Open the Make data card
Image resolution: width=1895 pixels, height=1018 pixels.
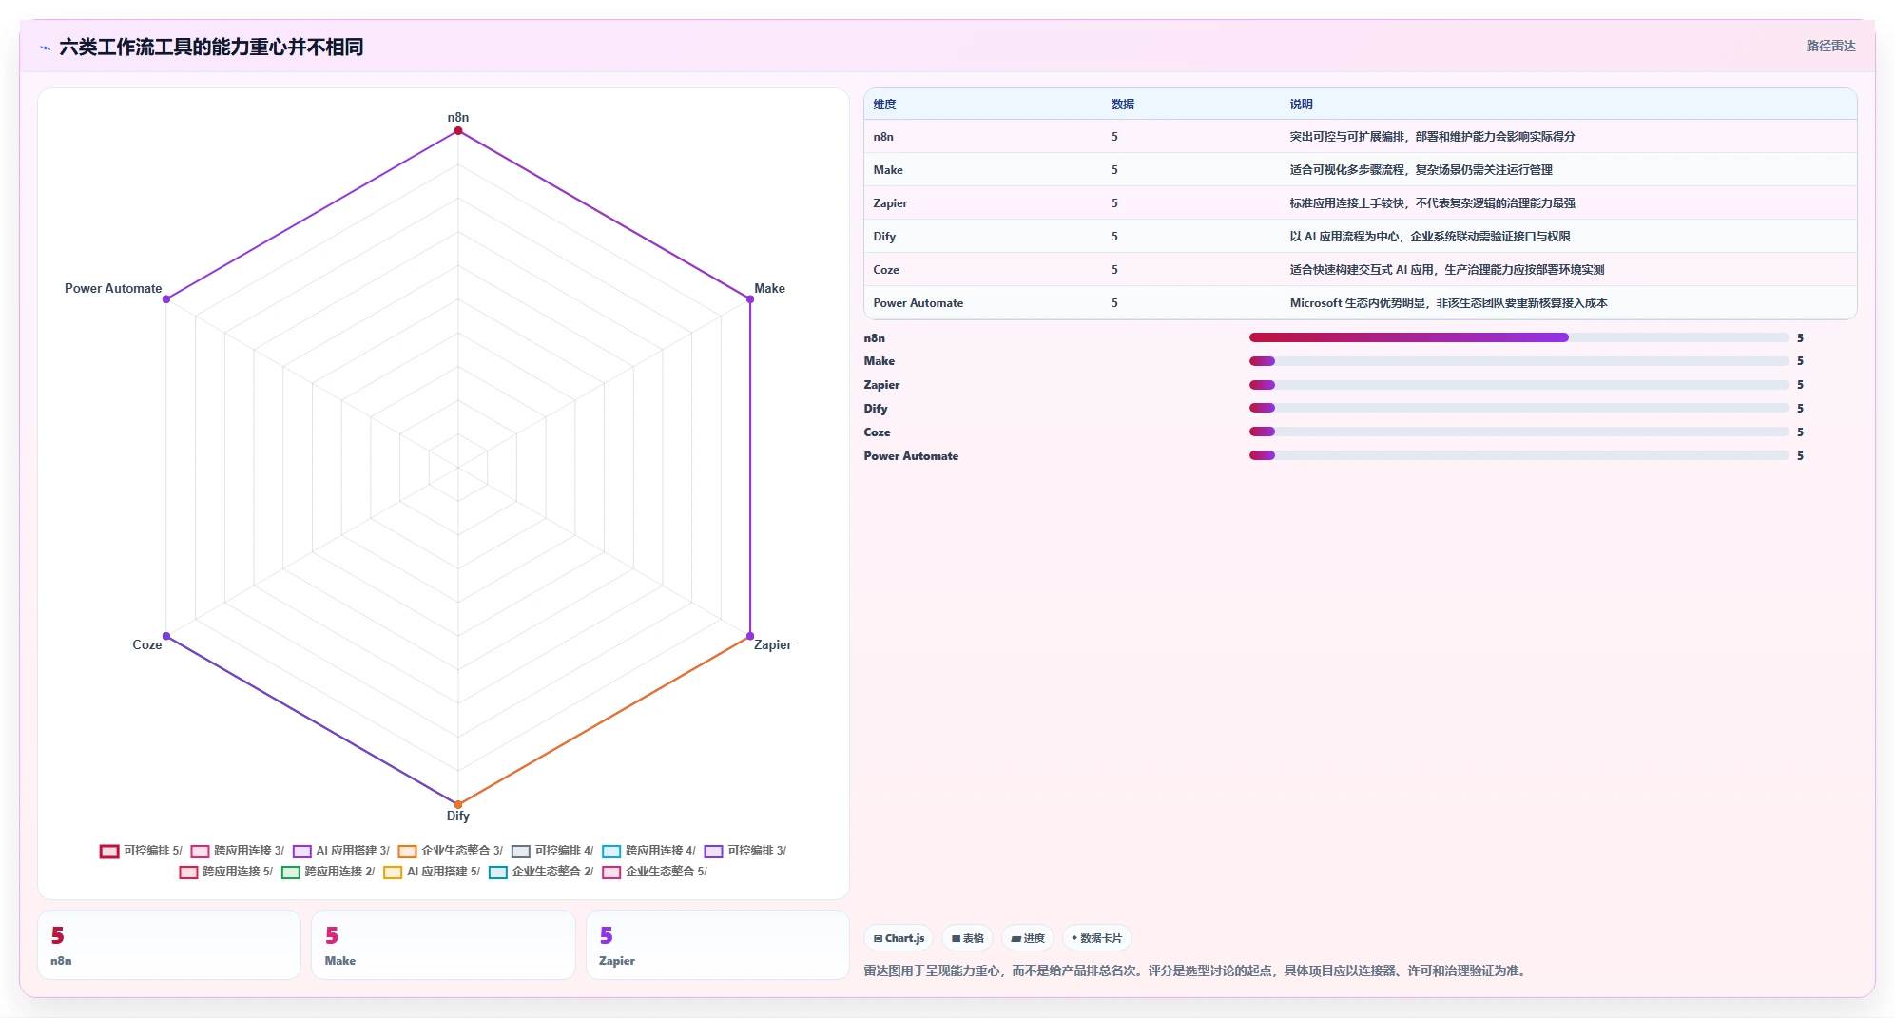click(443, 945)
